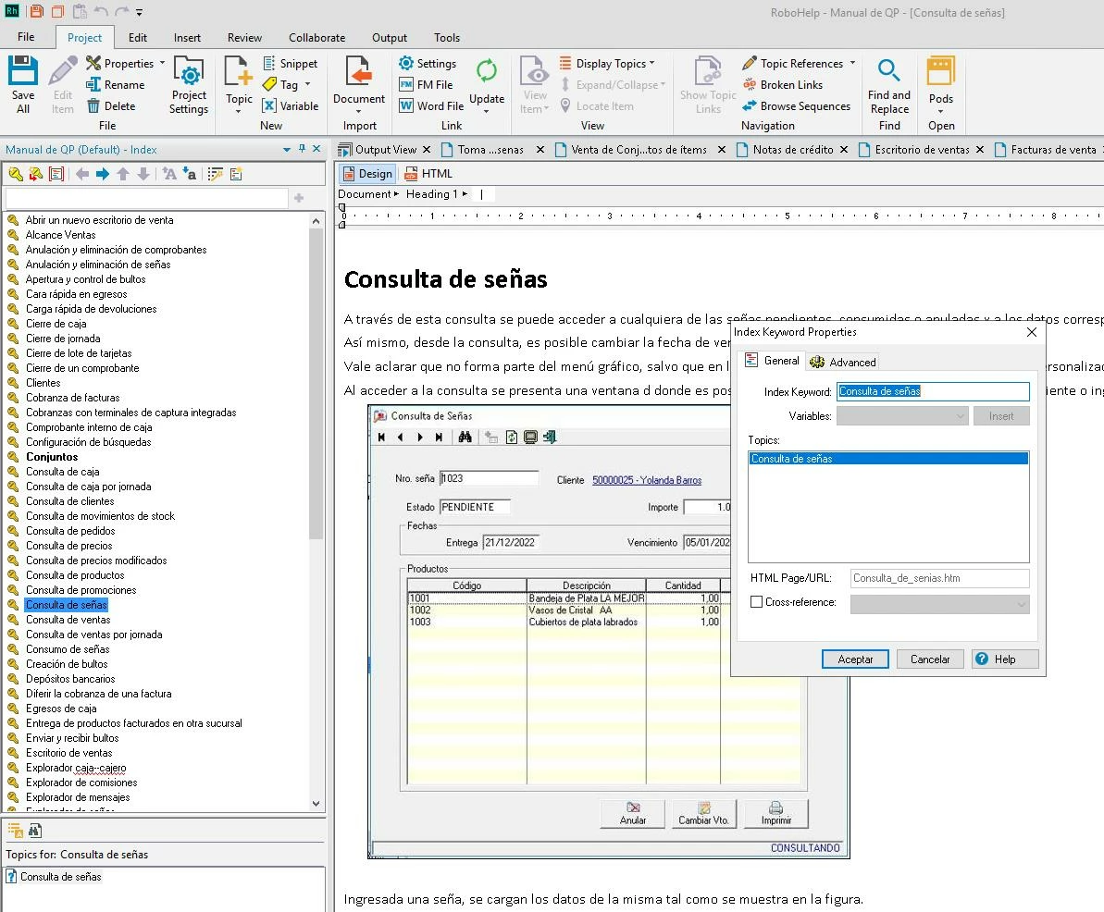Switch to the Insert ribbon tab
This screenshot has width=1104, height=912.
187,37
